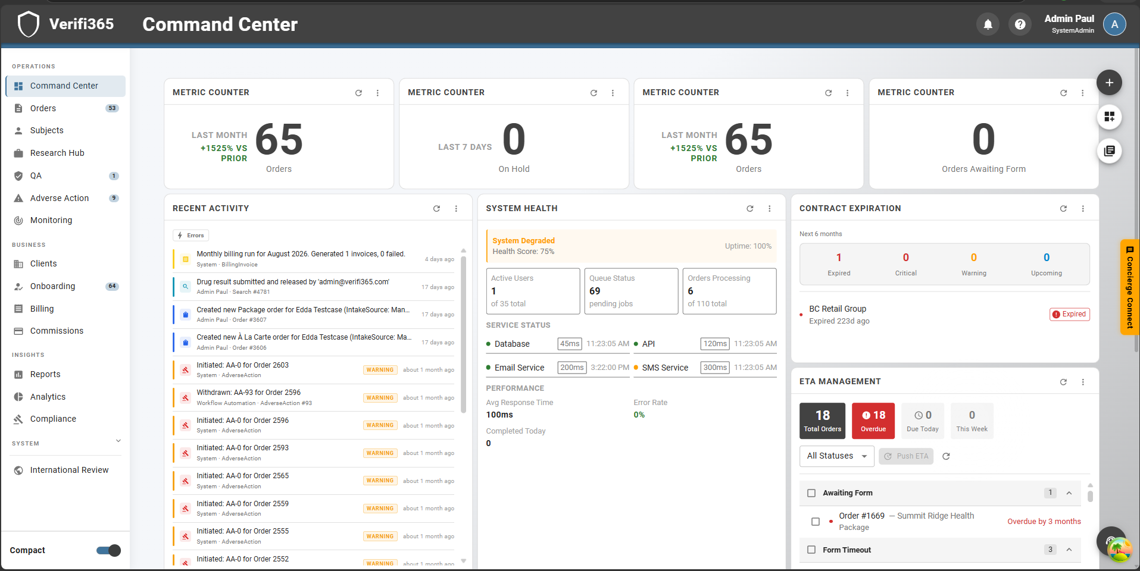Refresh the first Metric Counter Orders card
Viewport: 1140px width, 571px height.
358,93
